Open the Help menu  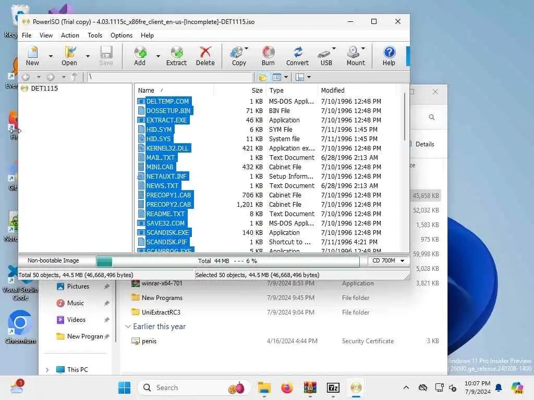pos(147,35)
